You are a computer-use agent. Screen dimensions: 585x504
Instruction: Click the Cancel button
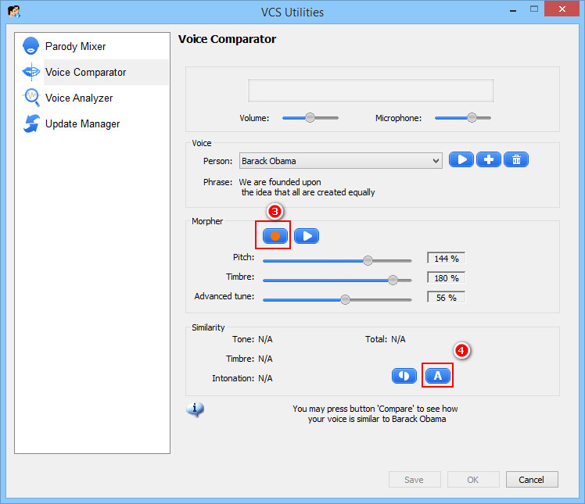[x=532, y=480]
